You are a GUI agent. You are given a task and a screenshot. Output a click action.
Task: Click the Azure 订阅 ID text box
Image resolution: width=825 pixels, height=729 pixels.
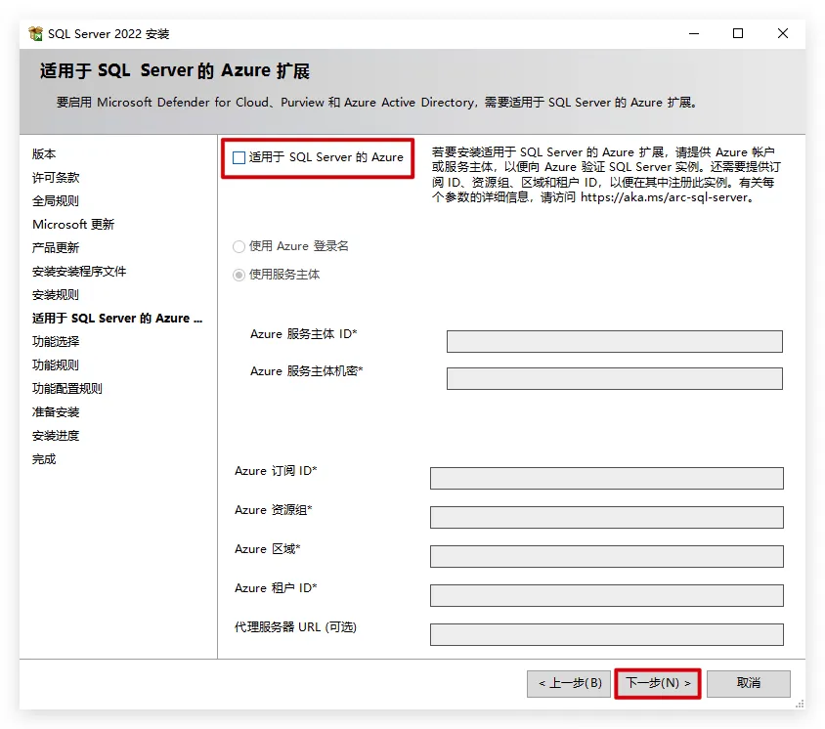pos(606,478)
